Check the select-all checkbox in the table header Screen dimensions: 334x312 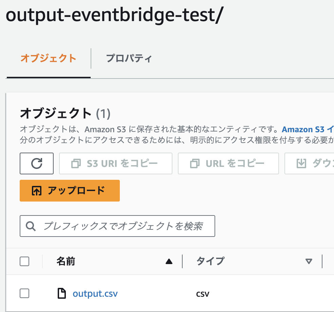(x=24, y=261)
